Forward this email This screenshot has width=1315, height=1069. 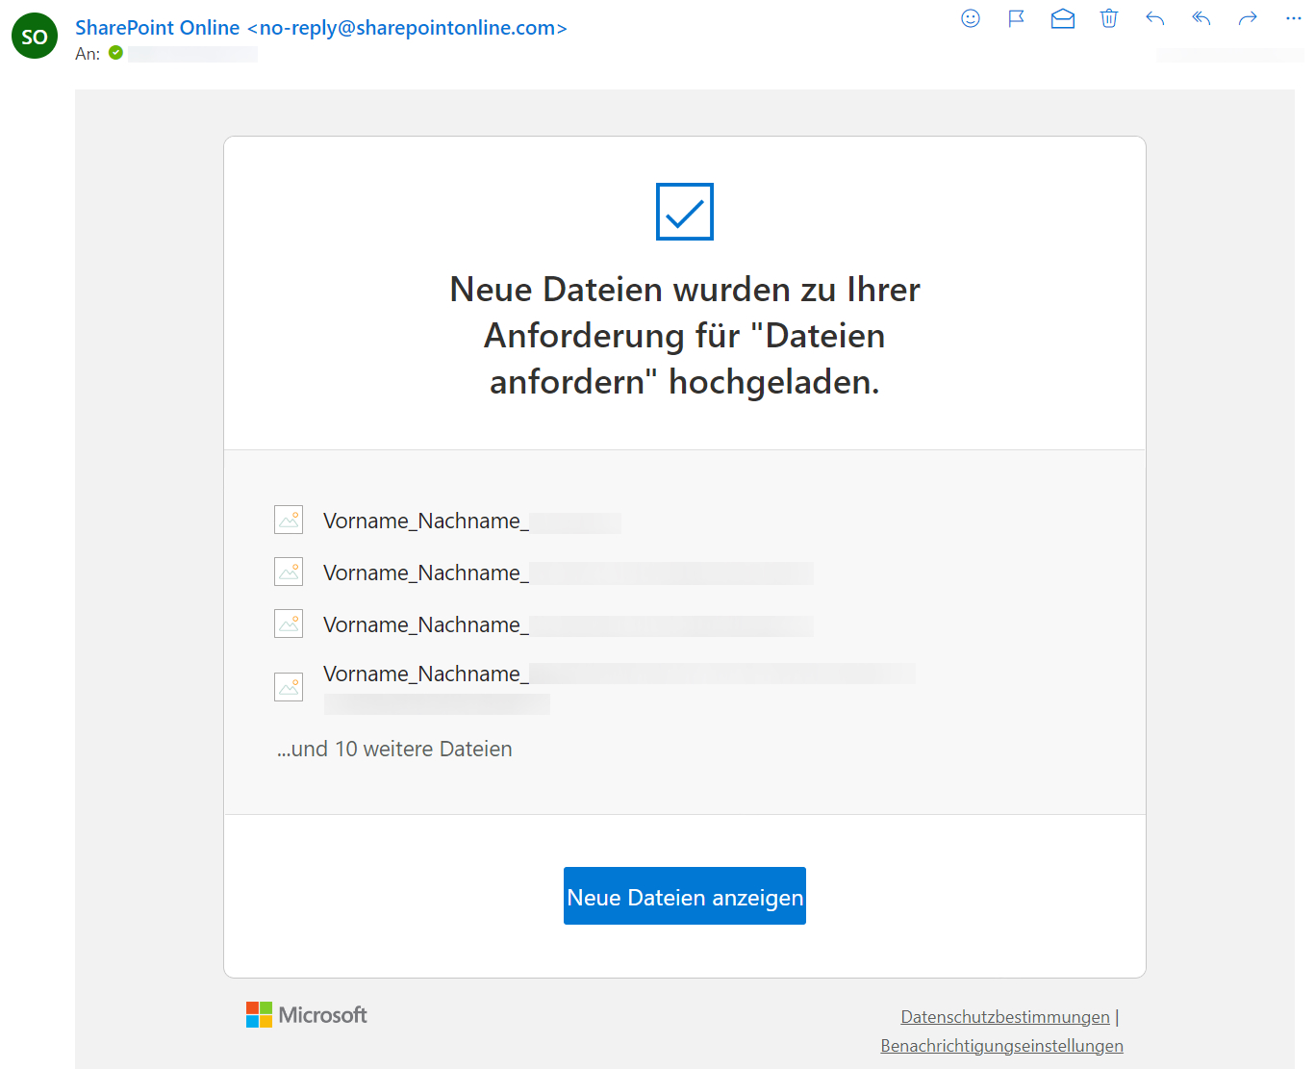tap(1247, 18)
